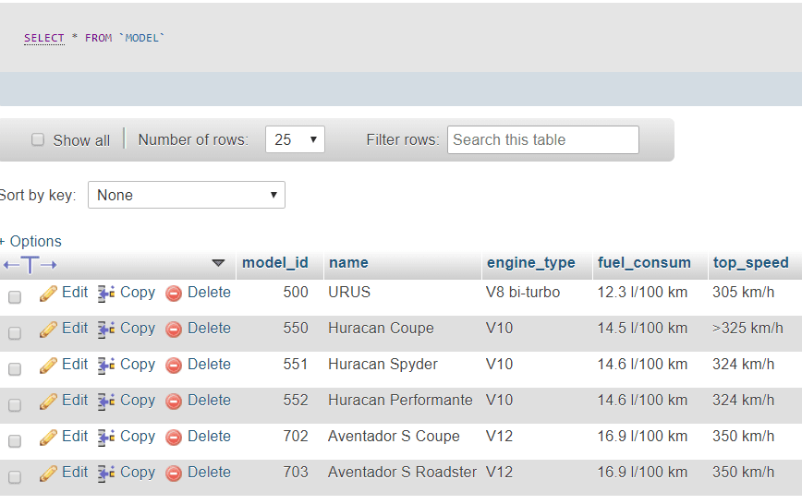Click red Delete icon for Aventador S Coupe
Viewport: 802px width, 504px height.
pyautogui.click(x=174, y=438)
